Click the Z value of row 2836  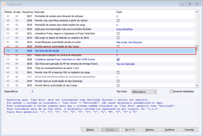[117, 51]
